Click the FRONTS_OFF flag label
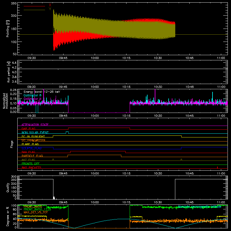The image size is (231, 231). pyautogui.click(x=31, y=163)
